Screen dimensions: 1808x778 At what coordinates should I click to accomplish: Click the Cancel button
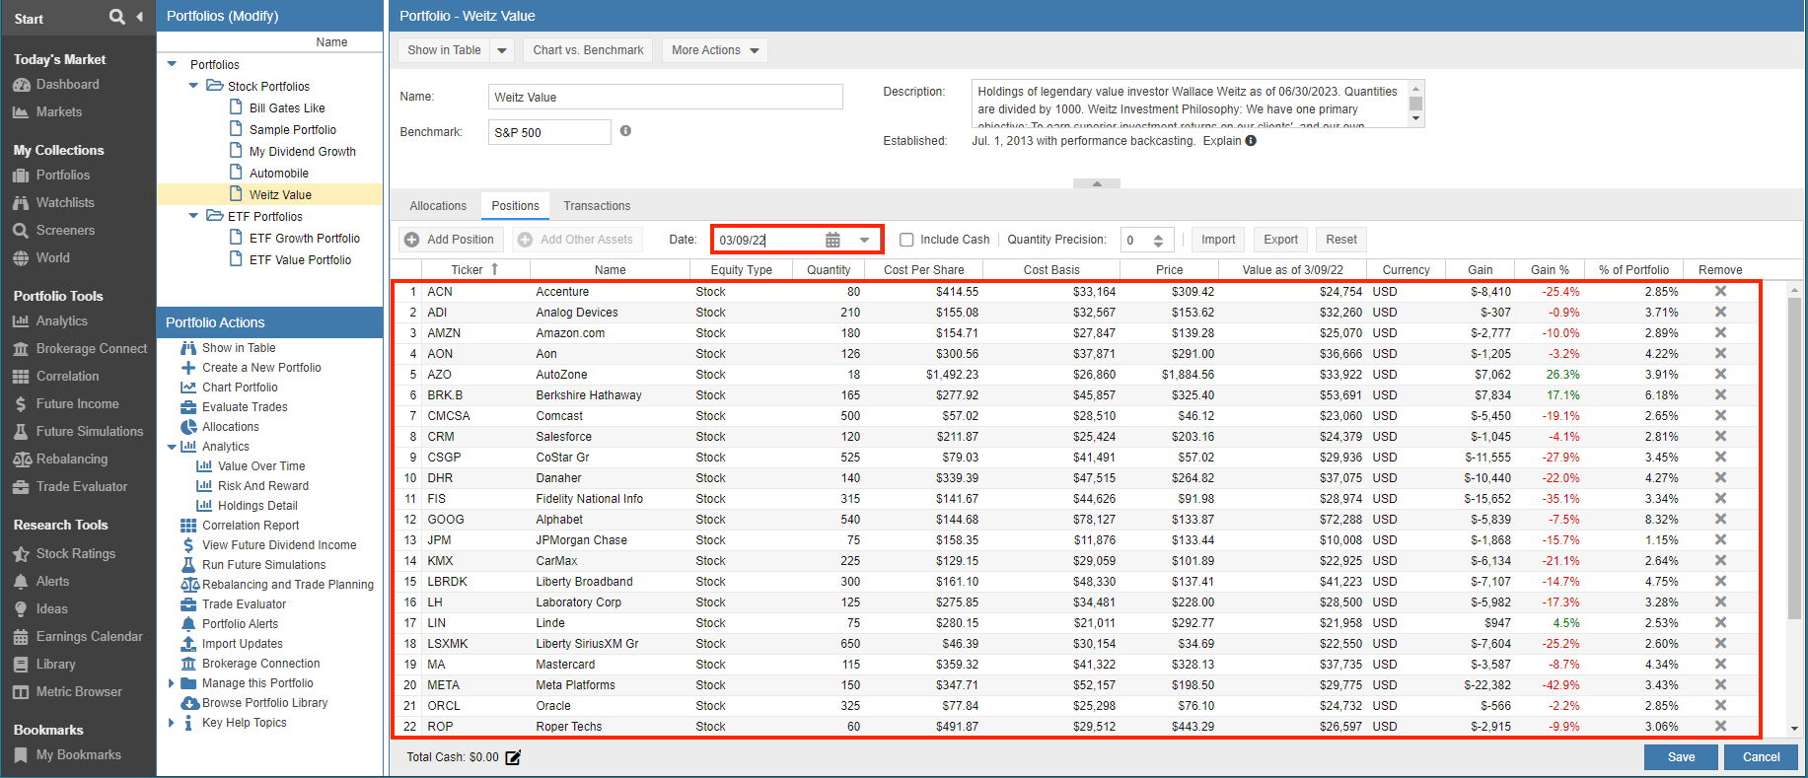[1761, 757]
